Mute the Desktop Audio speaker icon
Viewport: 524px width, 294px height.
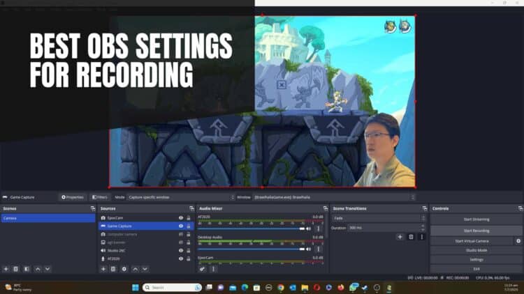[308, 249]
